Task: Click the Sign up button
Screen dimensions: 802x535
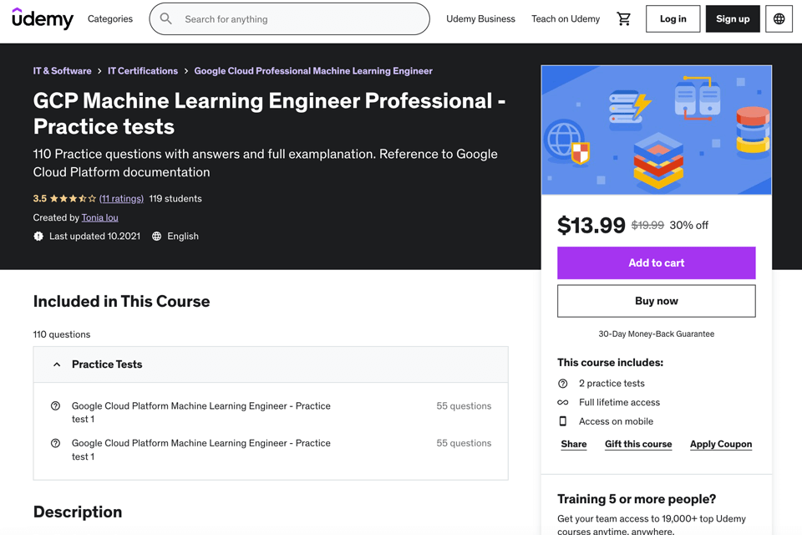Action: (733, 19)
